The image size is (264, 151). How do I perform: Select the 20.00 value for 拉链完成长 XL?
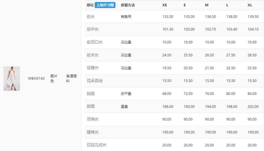(x=252, y=145)
